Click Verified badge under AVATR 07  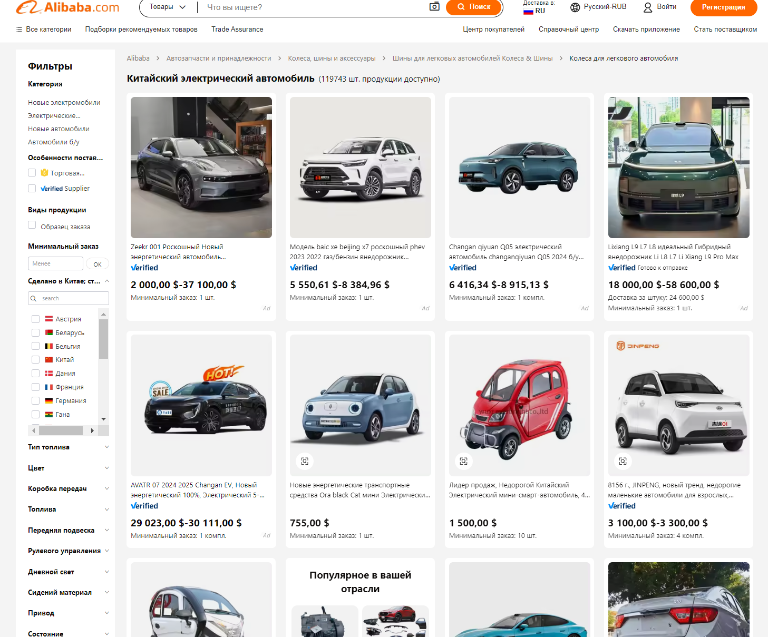[144, 506]
